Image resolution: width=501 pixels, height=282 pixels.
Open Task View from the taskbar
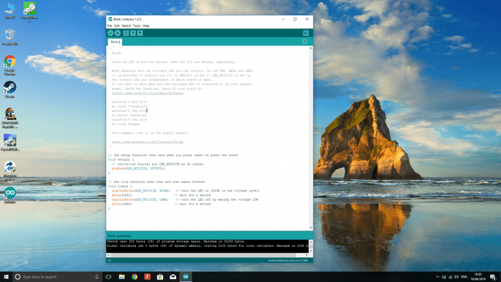(x=109, y=277)
